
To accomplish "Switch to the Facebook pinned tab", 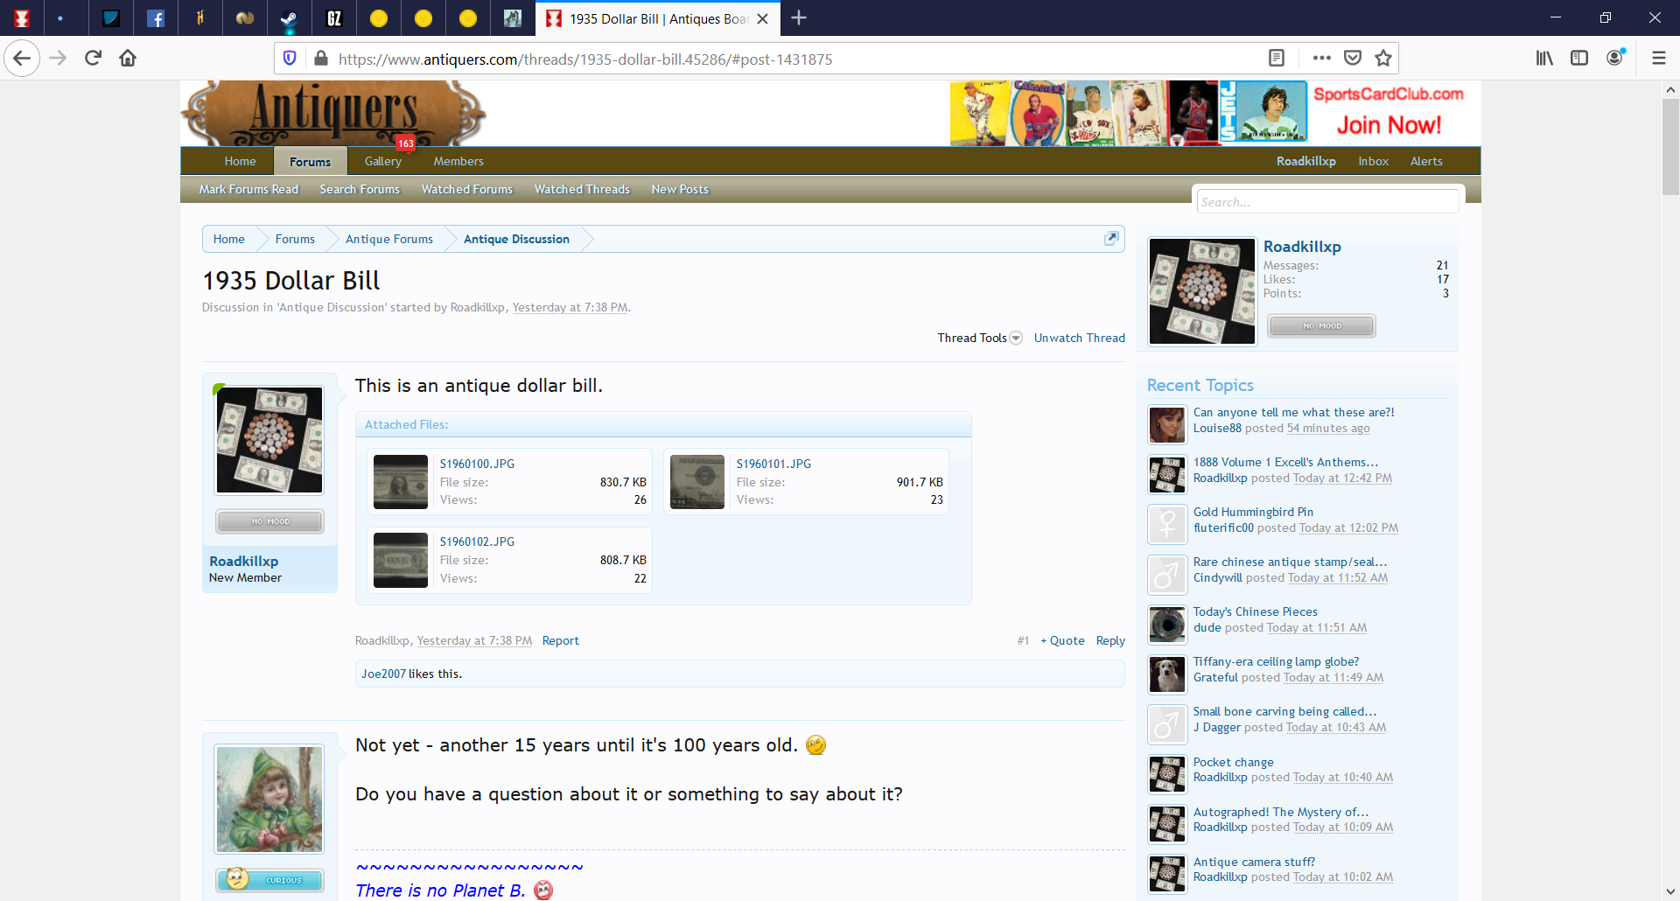I will coord(156,18).
